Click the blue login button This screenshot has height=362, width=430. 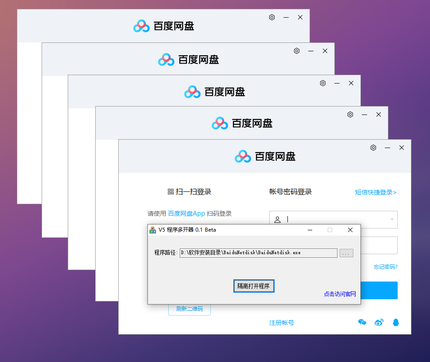point(379,290)
